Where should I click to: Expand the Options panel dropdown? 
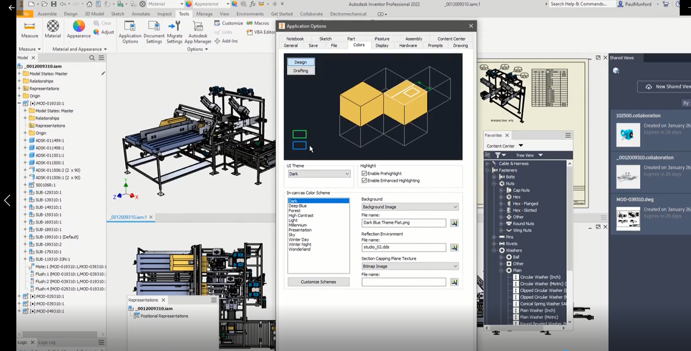click(x=197, y=49)
